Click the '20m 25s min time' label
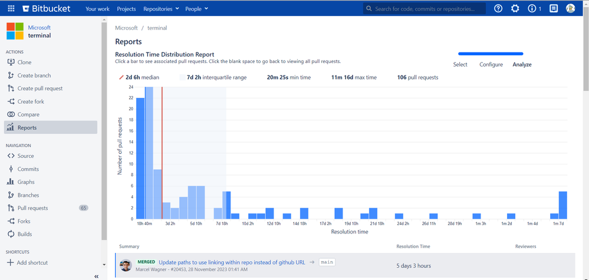The height and width of the screenshot is (280, 589). pos(289,77)
